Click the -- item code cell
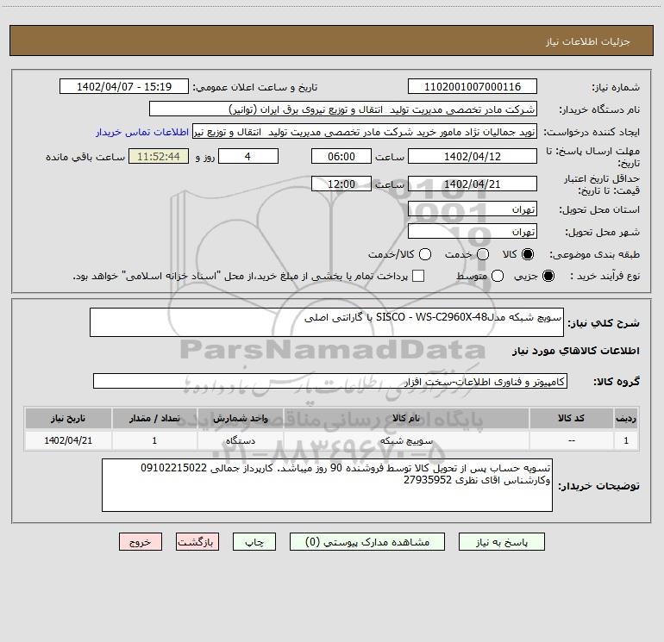The width and height of the screenshot is (664, 642). (x=571, y=440)
